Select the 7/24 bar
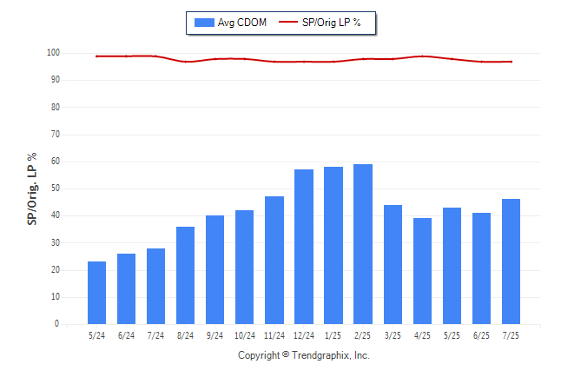This screenshot has height=377, width=561. [156, 286]
